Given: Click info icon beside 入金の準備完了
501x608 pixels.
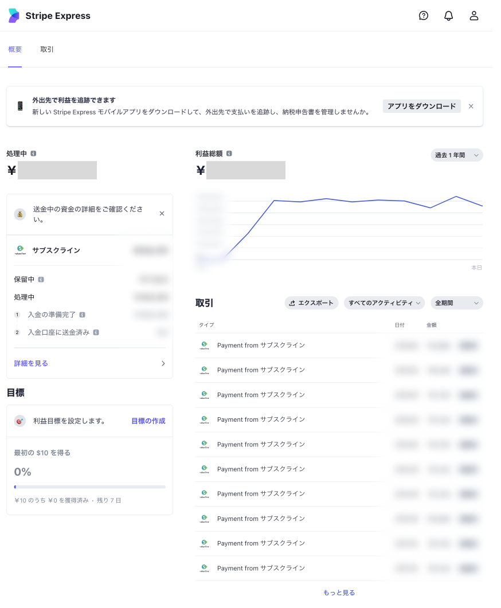Looking at the screenshot, I should click(x=83, y=315).
